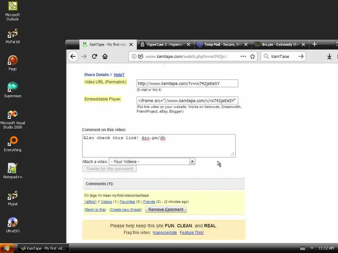Open the page actions three-dot menu
This screenshot has width=338, height=253.
point(243,56)
